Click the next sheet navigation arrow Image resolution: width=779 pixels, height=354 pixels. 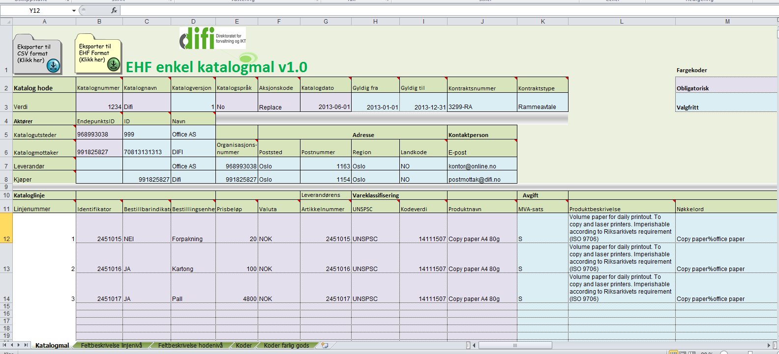click(19, 345)
